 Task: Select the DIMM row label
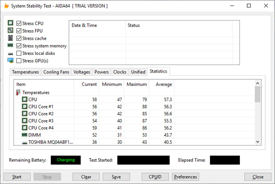(x=35, y=135)
